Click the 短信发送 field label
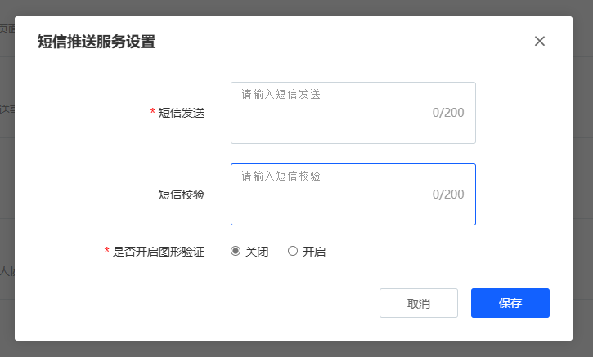The width and height of the screenshot is (593, 357). point(181,113)
